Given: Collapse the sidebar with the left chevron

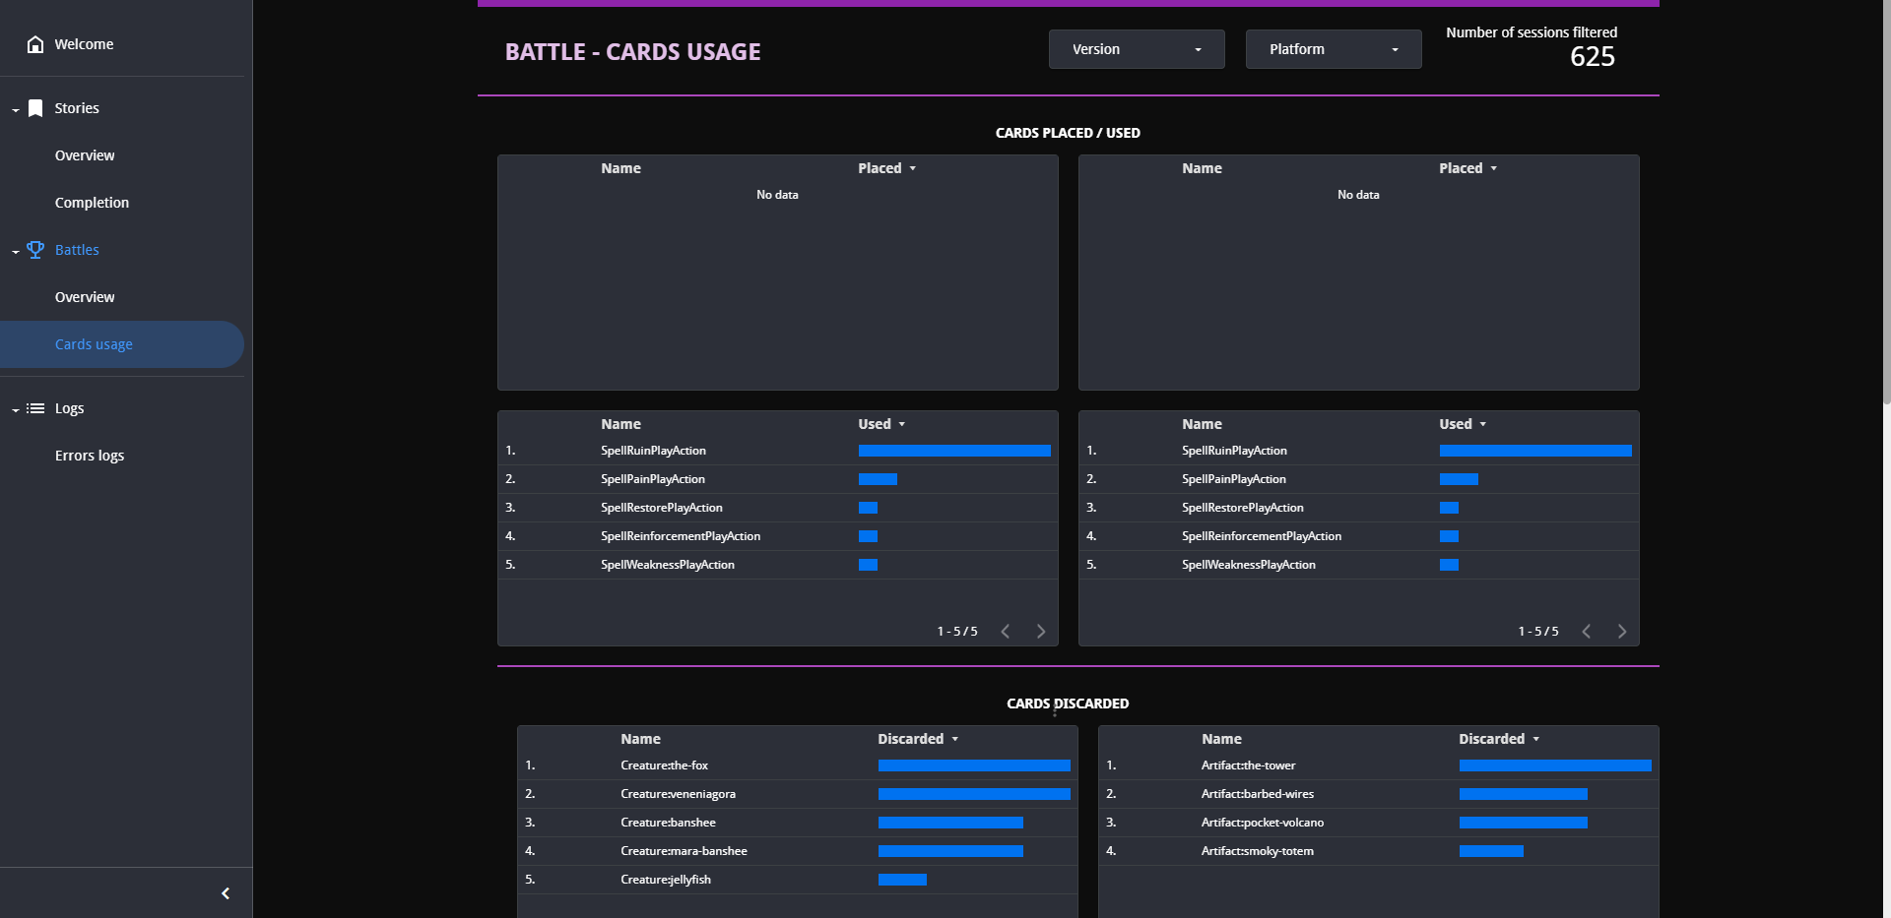Looking at the screenshot, I should click(226, 893).
